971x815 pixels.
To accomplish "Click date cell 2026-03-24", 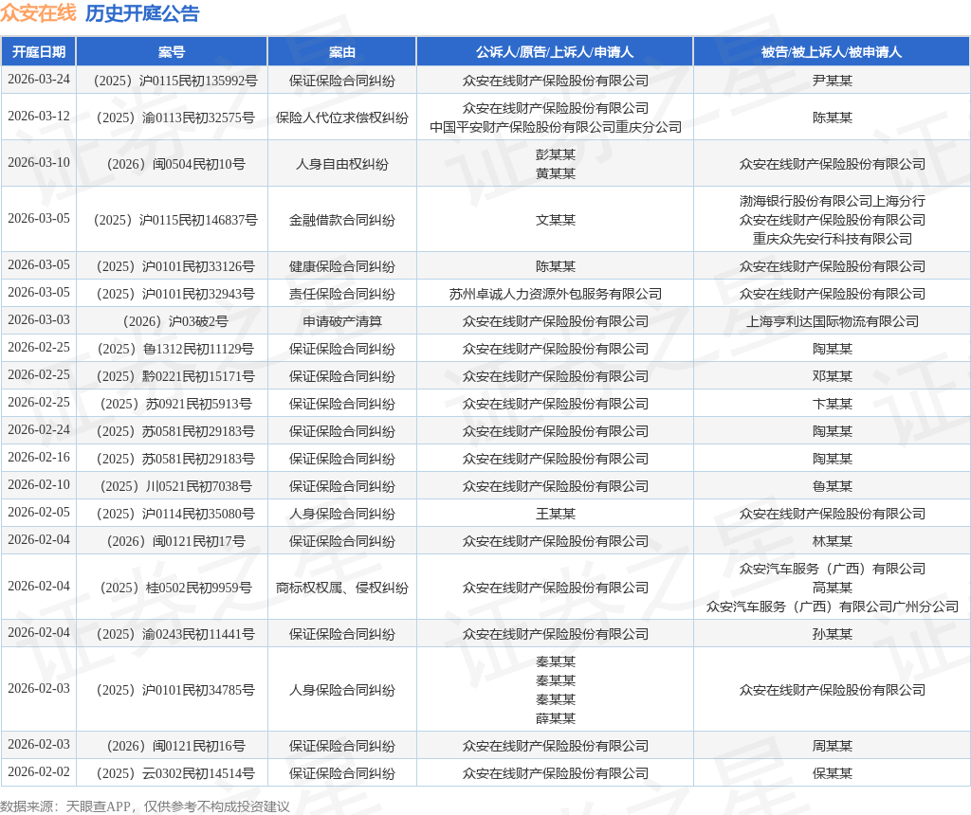I will tap(38, 80).
